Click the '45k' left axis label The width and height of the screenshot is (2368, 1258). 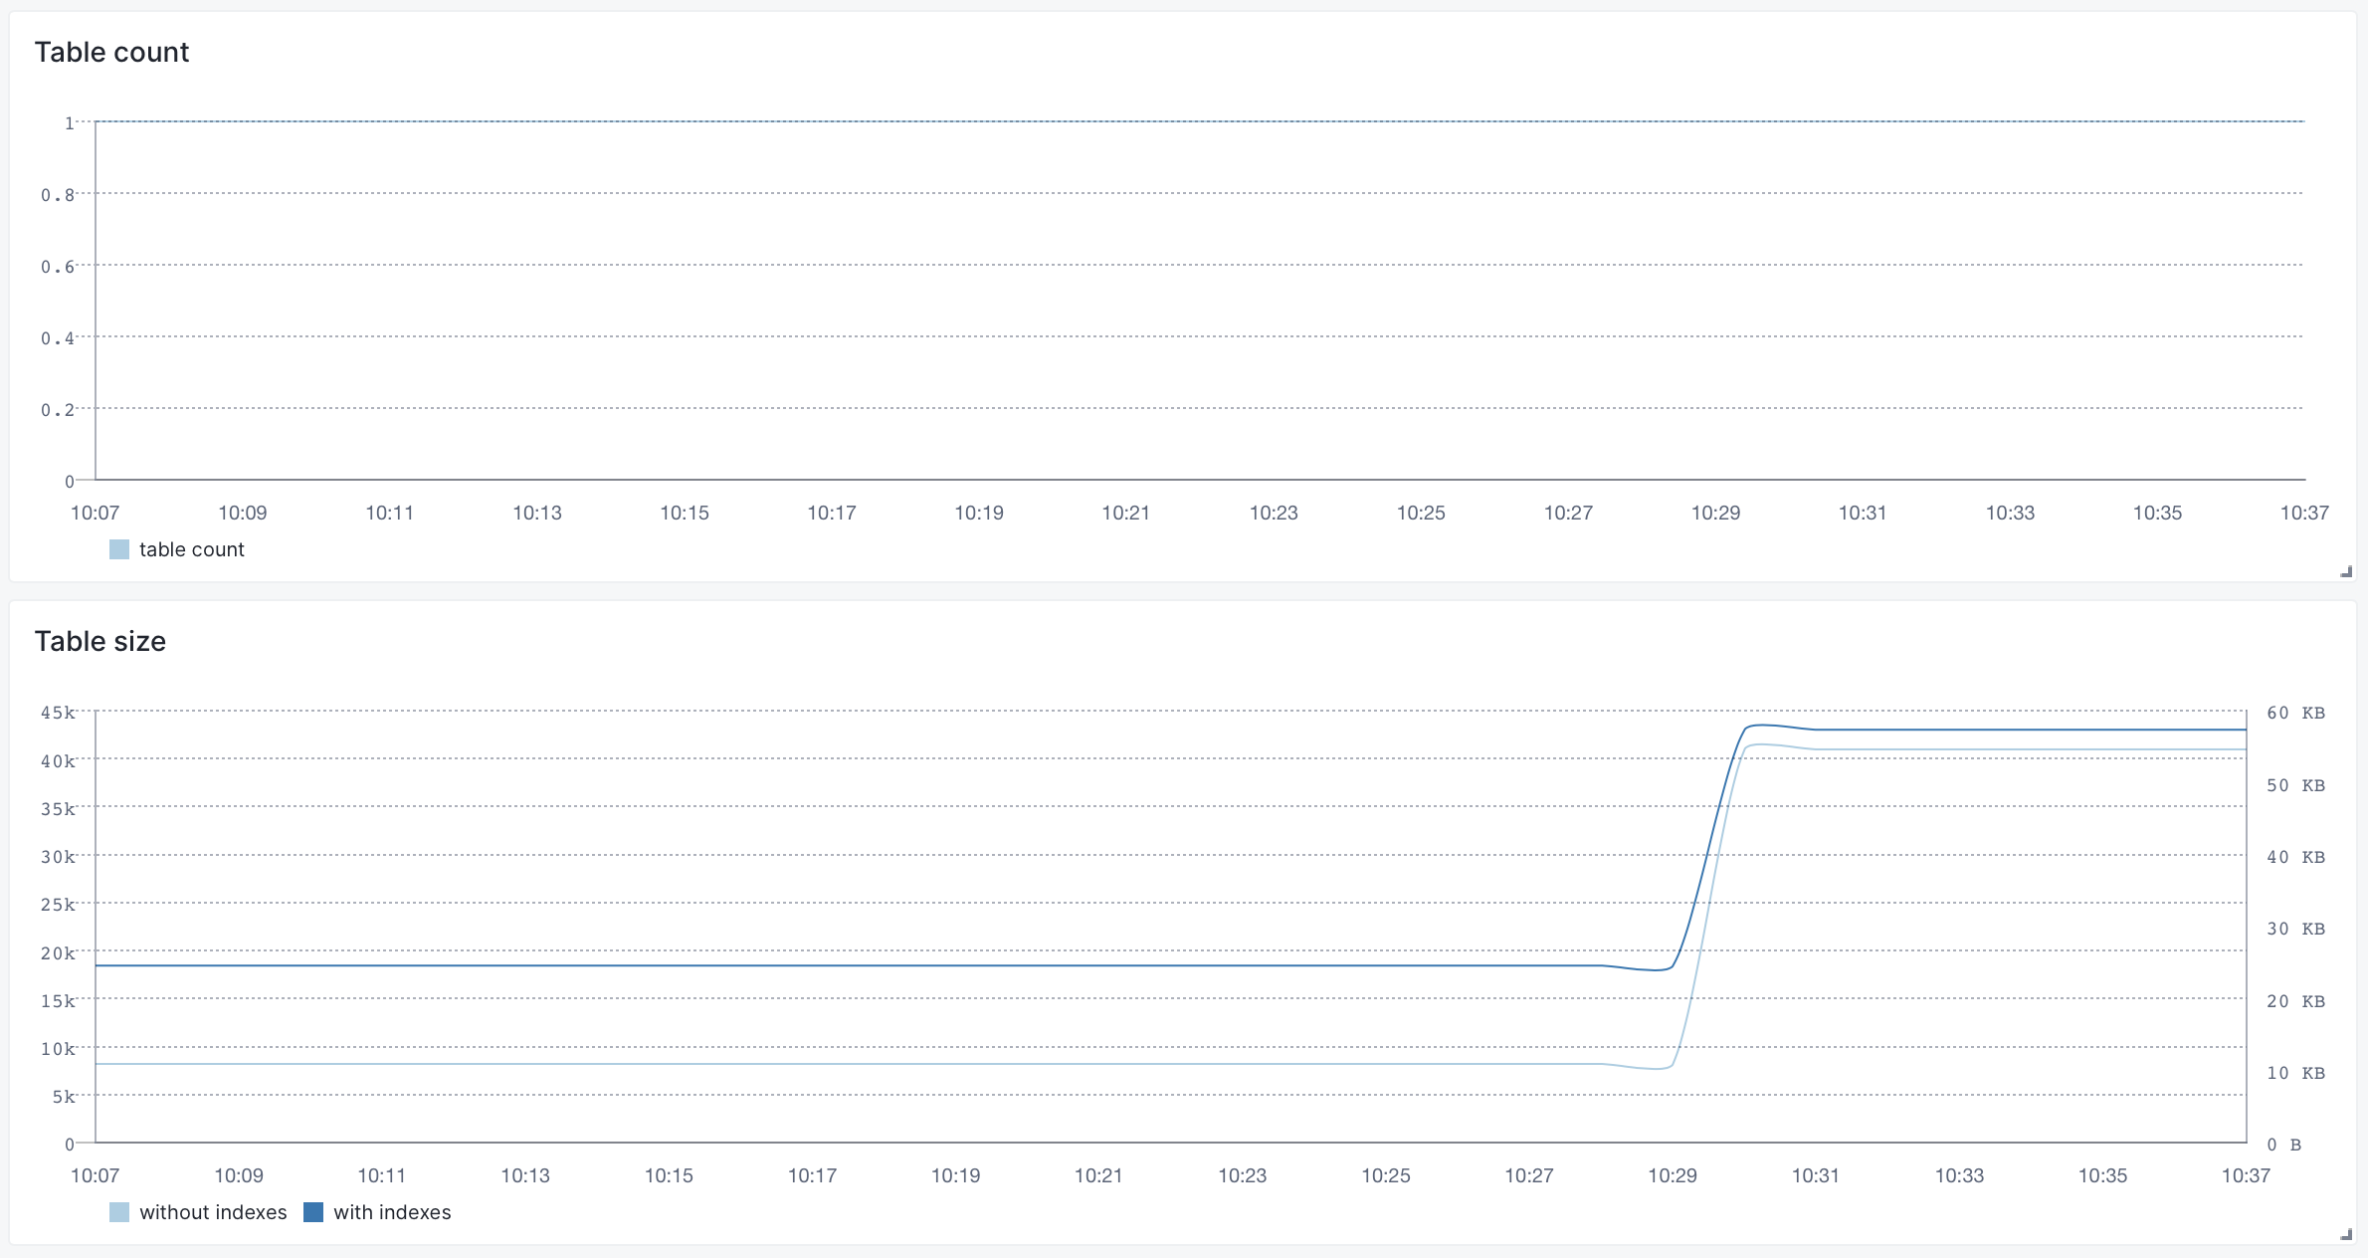(x=58, y=713)
